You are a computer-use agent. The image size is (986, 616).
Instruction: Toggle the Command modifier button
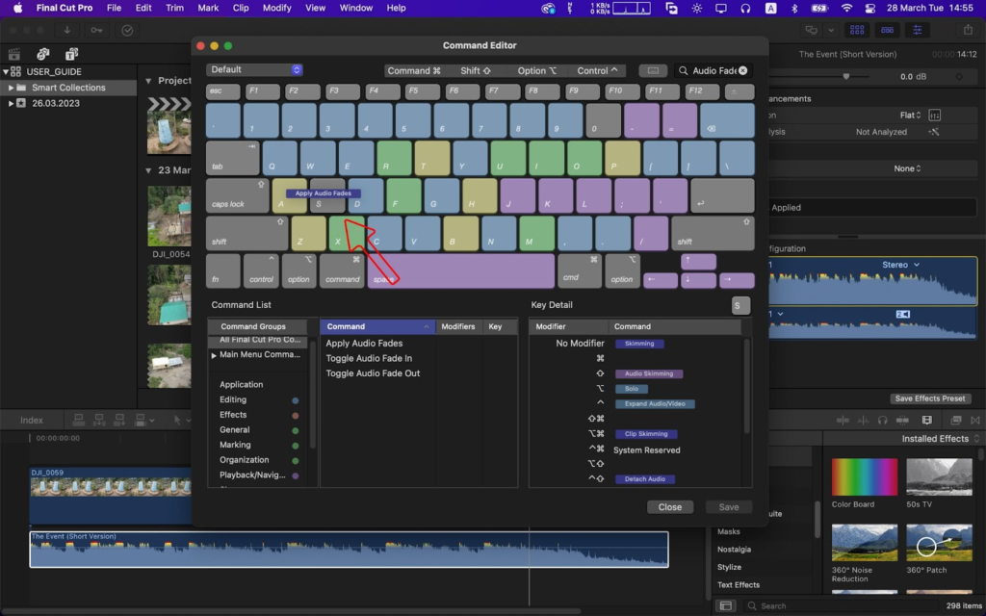click(414, 70)
